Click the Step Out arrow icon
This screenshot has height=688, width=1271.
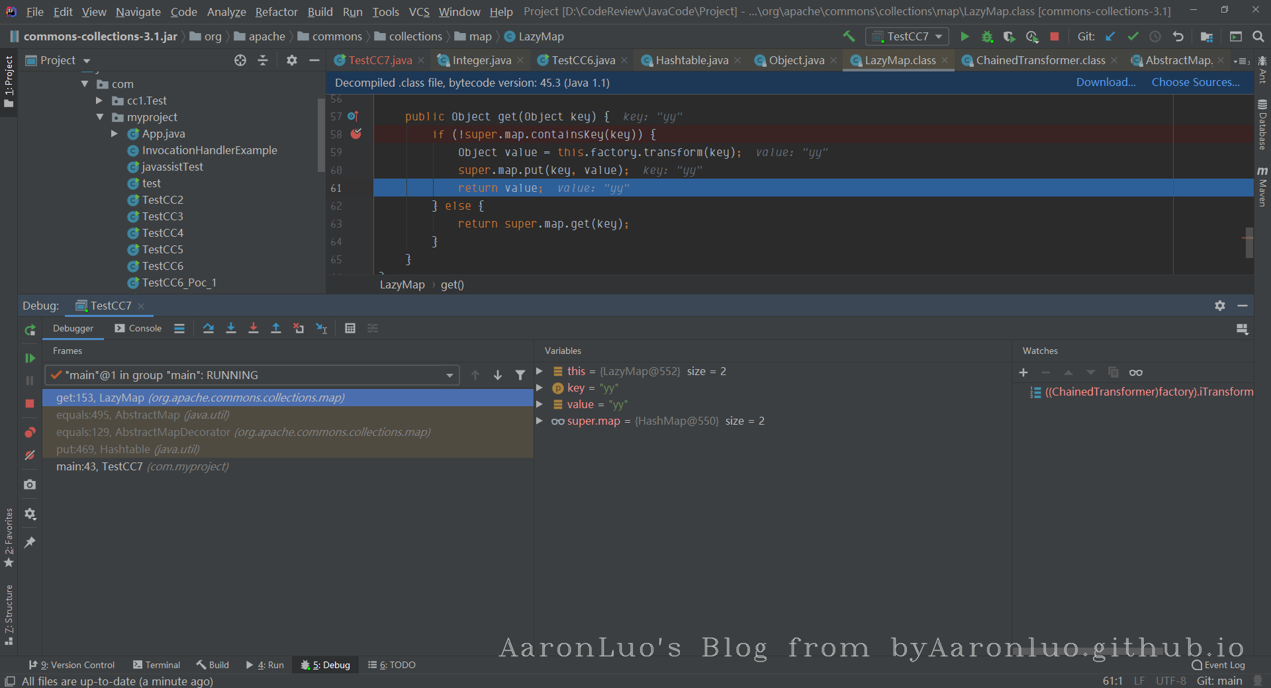[x=276, y=328]
